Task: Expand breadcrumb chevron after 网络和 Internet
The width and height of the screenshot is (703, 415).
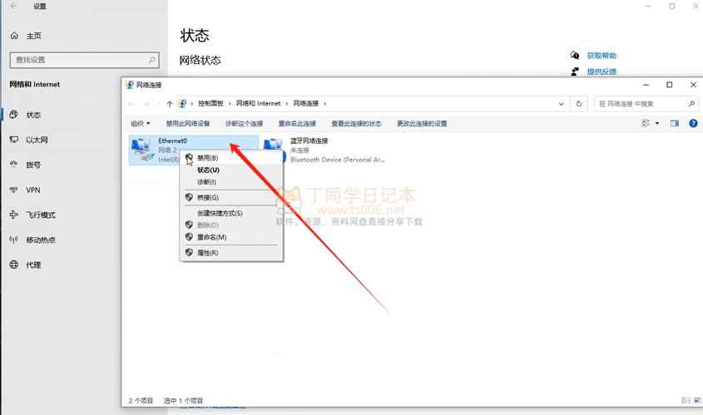Action: point(287,104)
